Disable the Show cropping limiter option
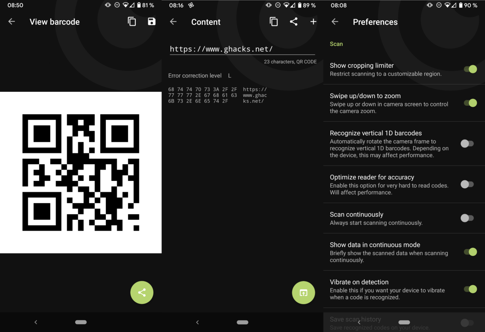485x332 pixels. (470, 69)
